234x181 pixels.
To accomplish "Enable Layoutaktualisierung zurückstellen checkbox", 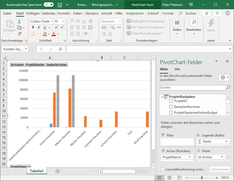I will (x=162, y=169).
